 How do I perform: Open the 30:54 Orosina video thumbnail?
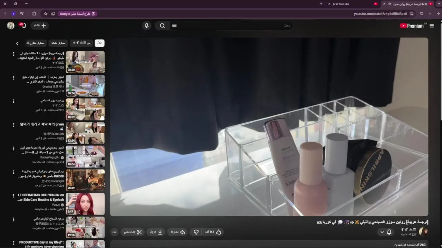click(x=85, y=86)
